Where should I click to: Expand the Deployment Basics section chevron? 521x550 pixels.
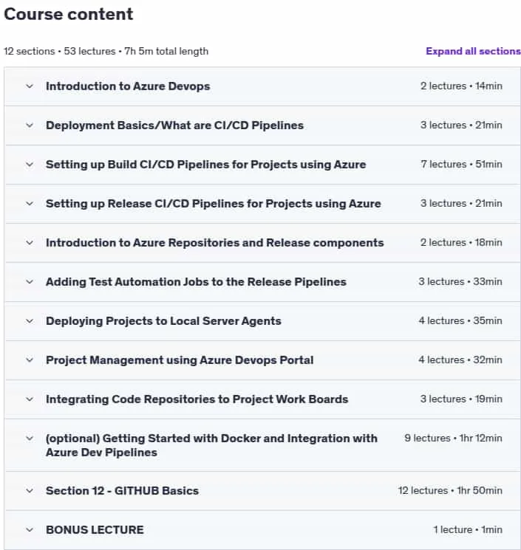pyautogui.click(x=30, y=126)
